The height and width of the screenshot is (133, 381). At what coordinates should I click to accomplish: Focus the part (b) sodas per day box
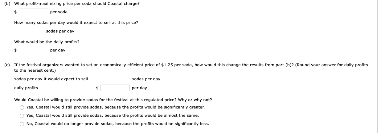[x=29, y=31]
